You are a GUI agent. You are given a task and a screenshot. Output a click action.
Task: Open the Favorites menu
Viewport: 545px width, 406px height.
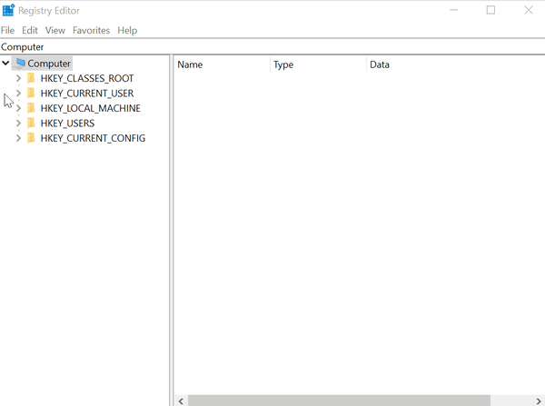pos(91,30)
